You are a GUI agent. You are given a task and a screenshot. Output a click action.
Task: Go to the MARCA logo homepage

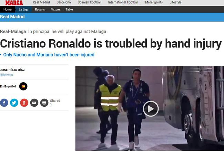[x=14, y=3]
